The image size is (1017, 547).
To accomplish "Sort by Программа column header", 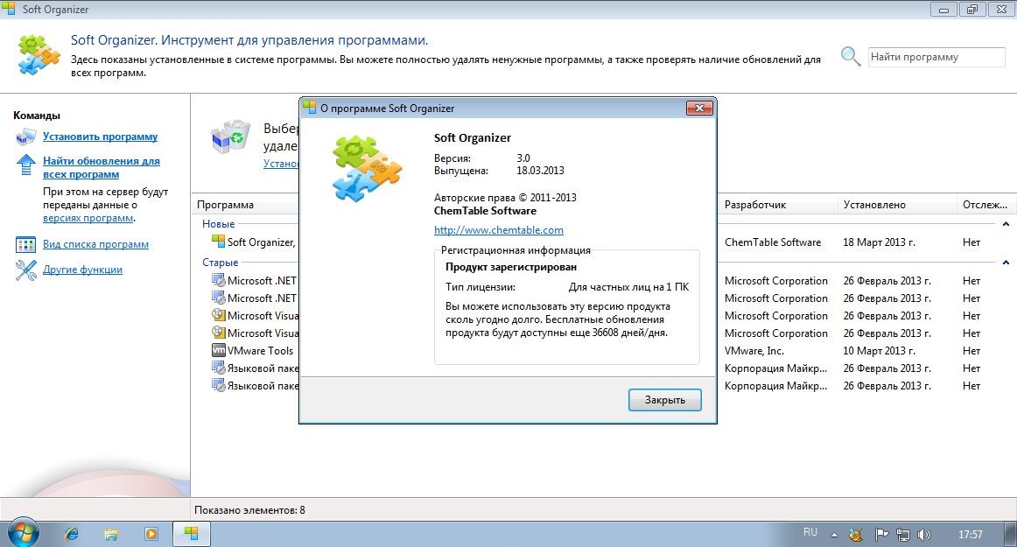I will click(245, 205).
